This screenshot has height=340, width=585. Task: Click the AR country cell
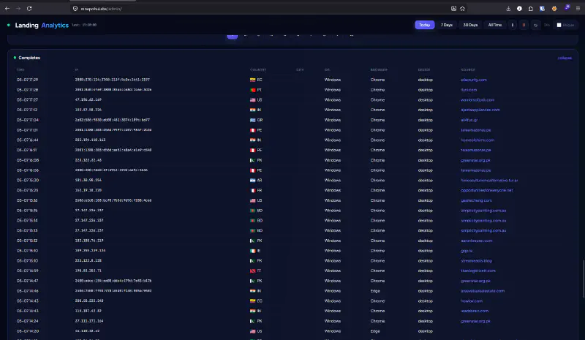point(256,181)
